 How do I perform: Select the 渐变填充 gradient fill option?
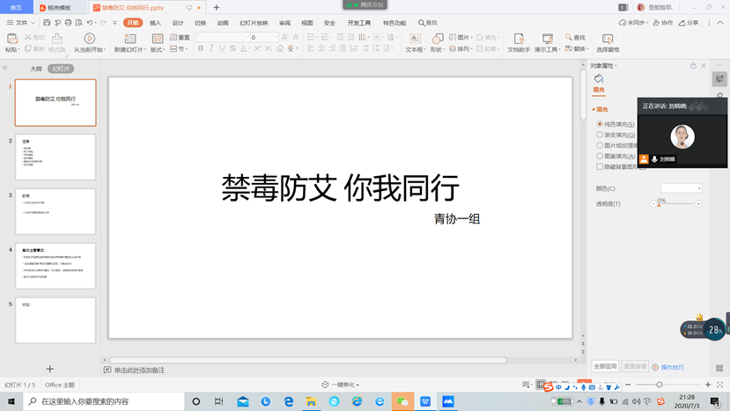coord(600,135)
